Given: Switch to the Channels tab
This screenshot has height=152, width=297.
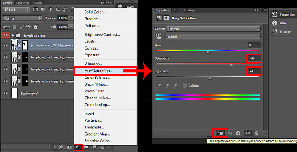Looking at the screenshot, I should click(23, 3).
